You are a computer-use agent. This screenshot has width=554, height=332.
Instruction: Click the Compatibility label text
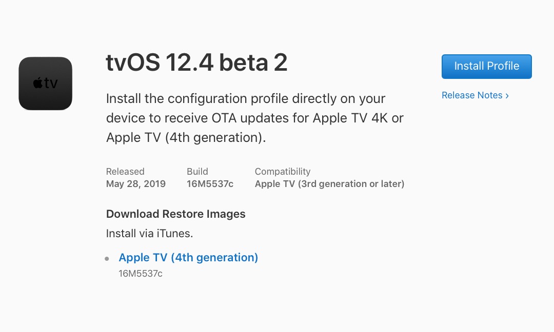point(283,171)
